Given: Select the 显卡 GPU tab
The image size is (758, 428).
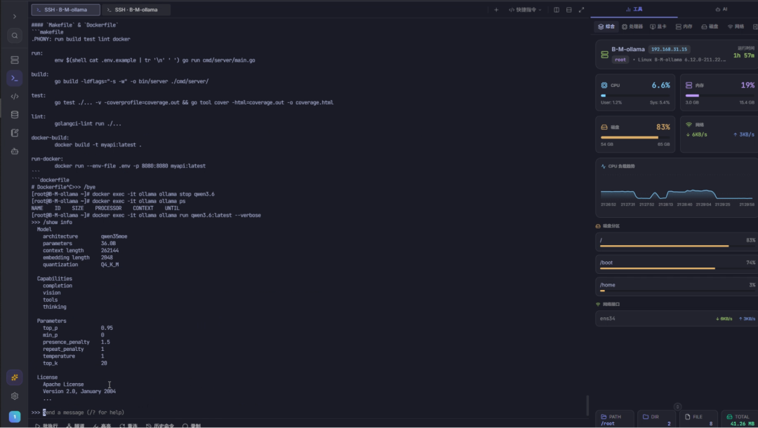Looking at the screenshot, I should [658, 27].
